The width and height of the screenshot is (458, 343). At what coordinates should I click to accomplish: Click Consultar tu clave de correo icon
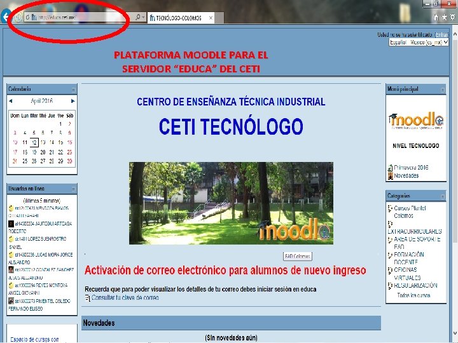[88, 298]
